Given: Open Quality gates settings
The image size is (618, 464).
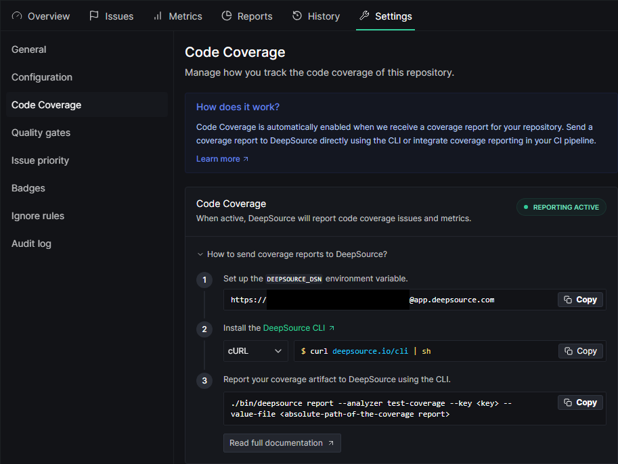Looking at the screenshot, I should click(x=41, y=133).
